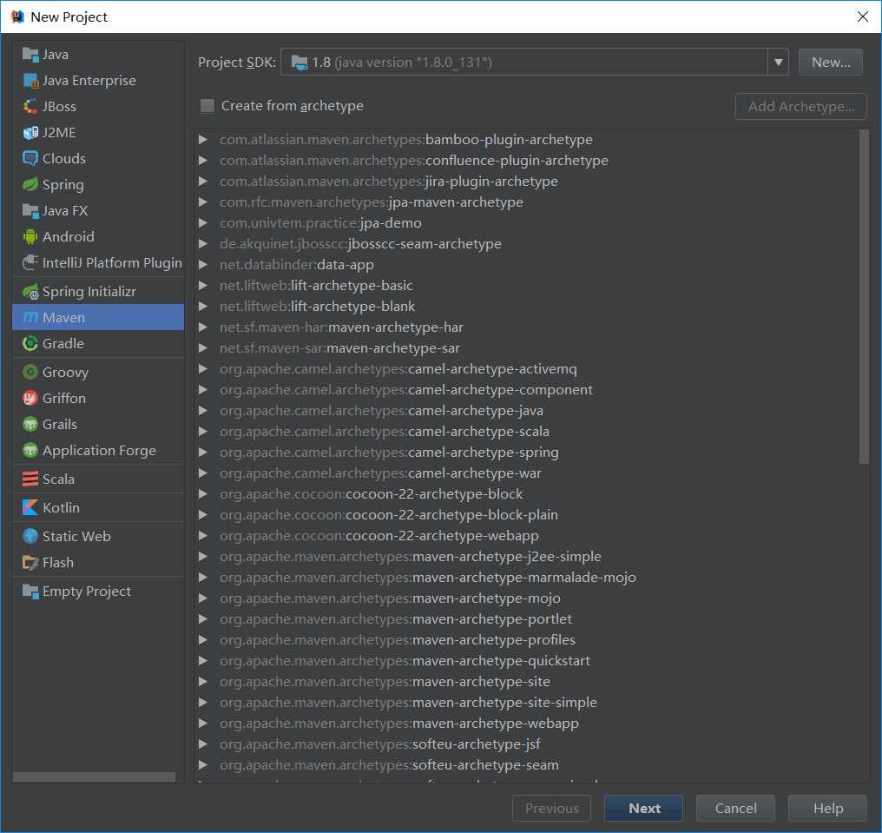This screenshot has width=882, height=833.
Task: Select the Griffon icon
Action: click(30, 398)
